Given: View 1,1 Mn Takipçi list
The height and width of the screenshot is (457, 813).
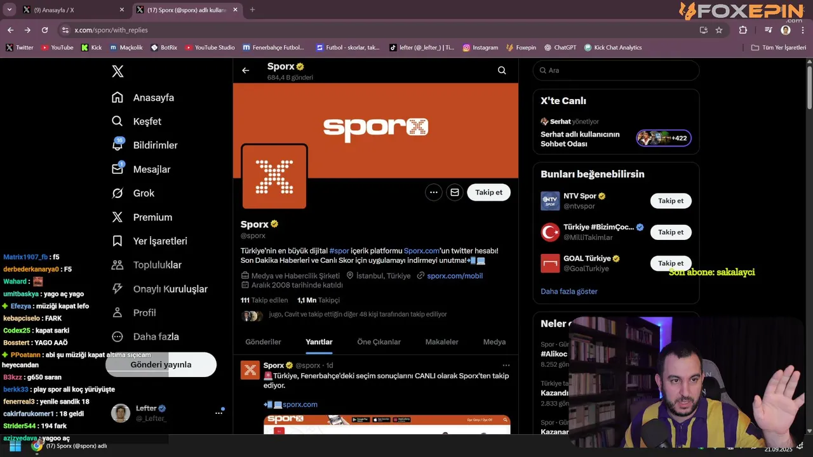Looking at the screenshot, I should 318,300.
